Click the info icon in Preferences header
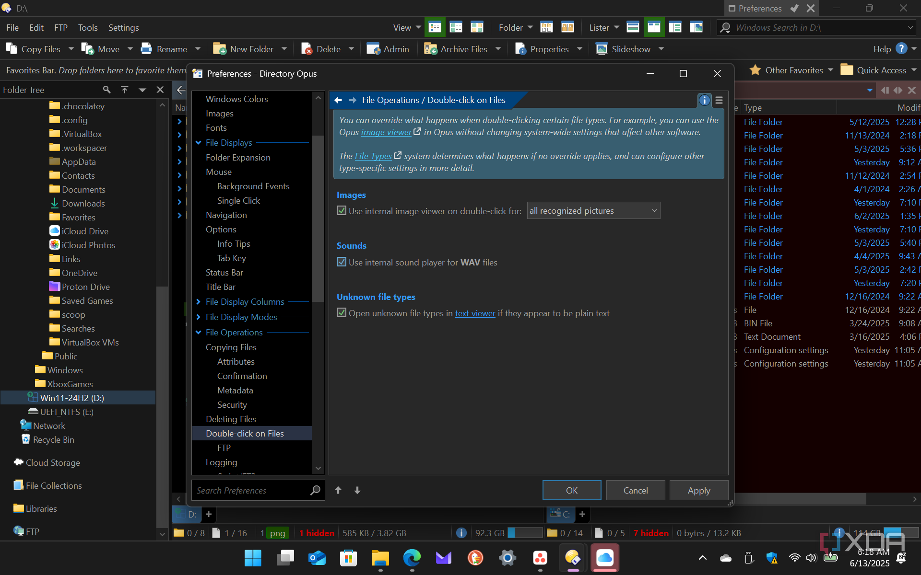This screenshot has width=921, height=575. (704, 100)
